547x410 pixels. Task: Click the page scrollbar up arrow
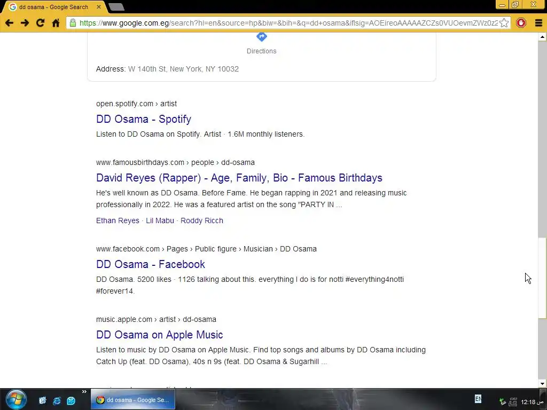(x=542, y=37)
